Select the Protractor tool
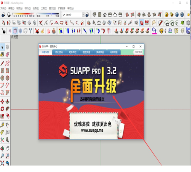Image resolution: width=191 pixels, height=172 pixels. click(2, 132)
